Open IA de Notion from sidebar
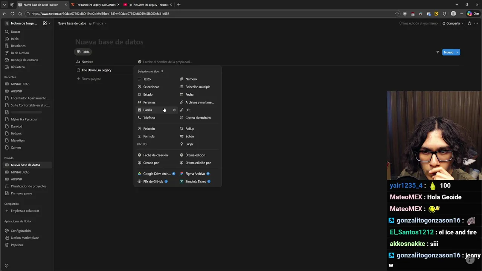The image size is (482, 271). 20,53
